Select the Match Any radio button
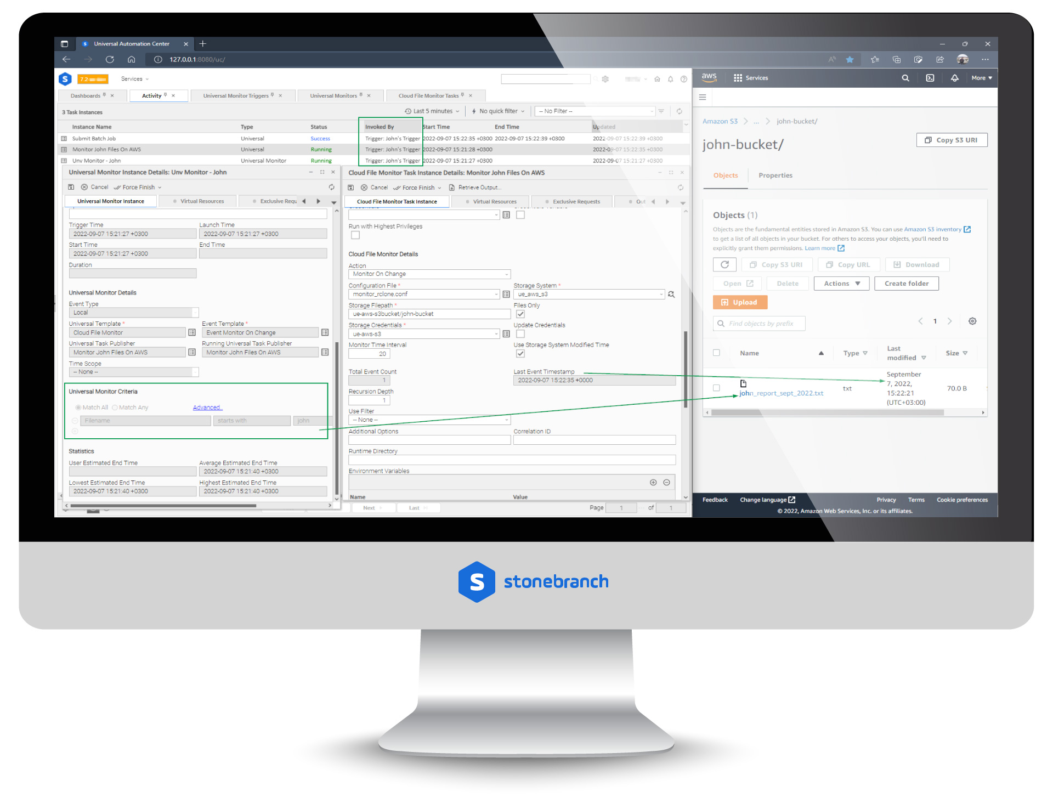1053x809 pixels. [115, 408]
